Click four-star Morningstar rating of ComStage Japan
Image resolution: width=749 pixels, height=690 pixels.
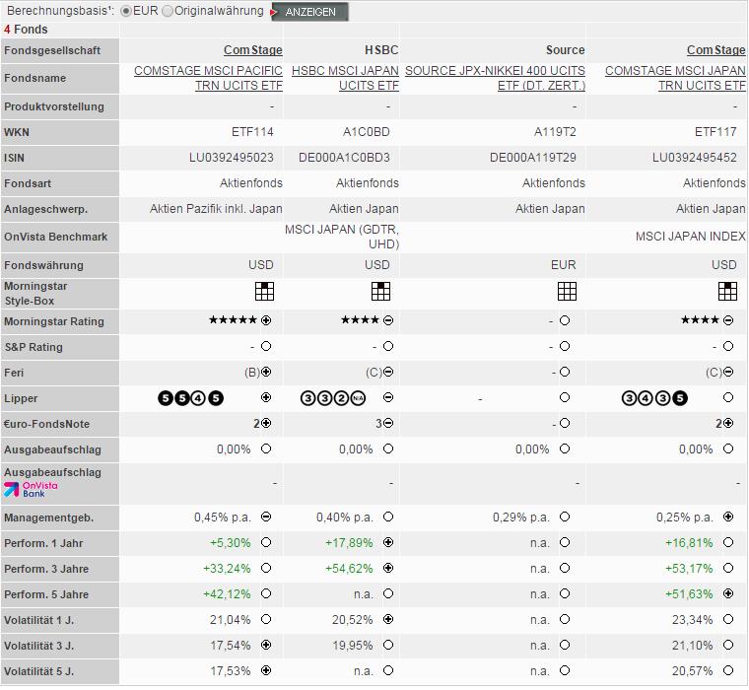(x=700, y=320)
